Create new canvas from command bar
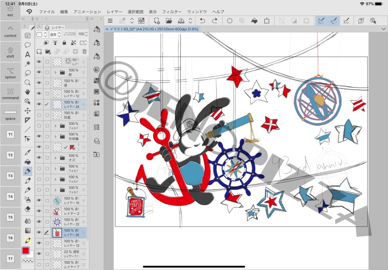Image resolution: width=388 pixels, height=270 pixels. (x=157, y=21)
